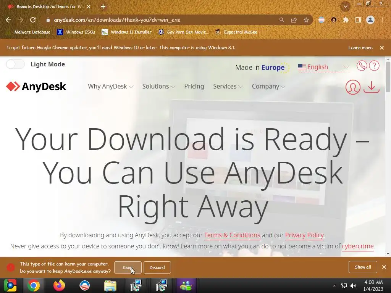391x293 pixels.
Task: Click the share page icon in address bar
Action: [x=294, y=20]
